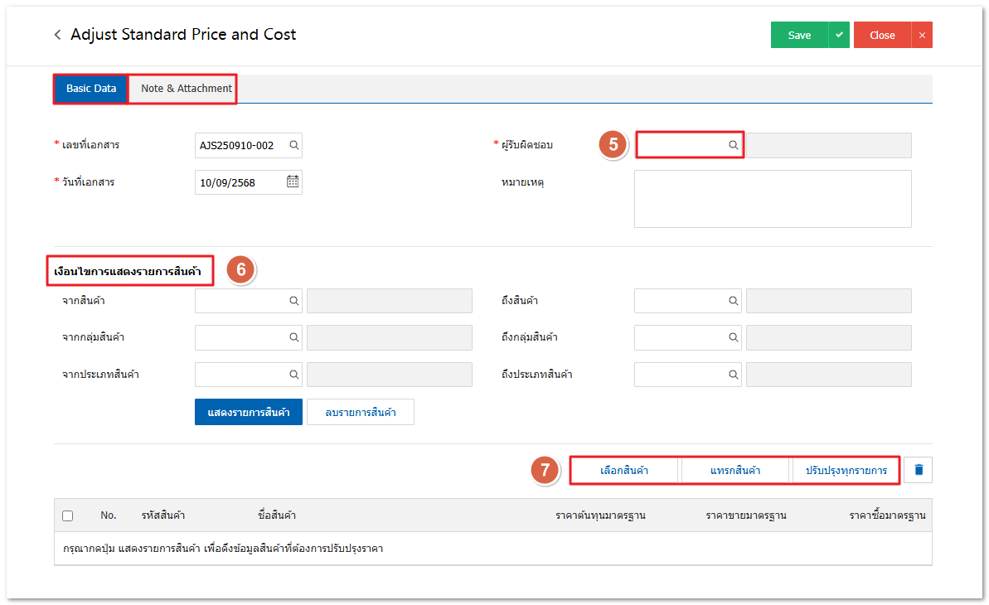This screenshot has width=989, height=605.
Task: Toggle the select-all checkbox in table header
Action: 68,515
